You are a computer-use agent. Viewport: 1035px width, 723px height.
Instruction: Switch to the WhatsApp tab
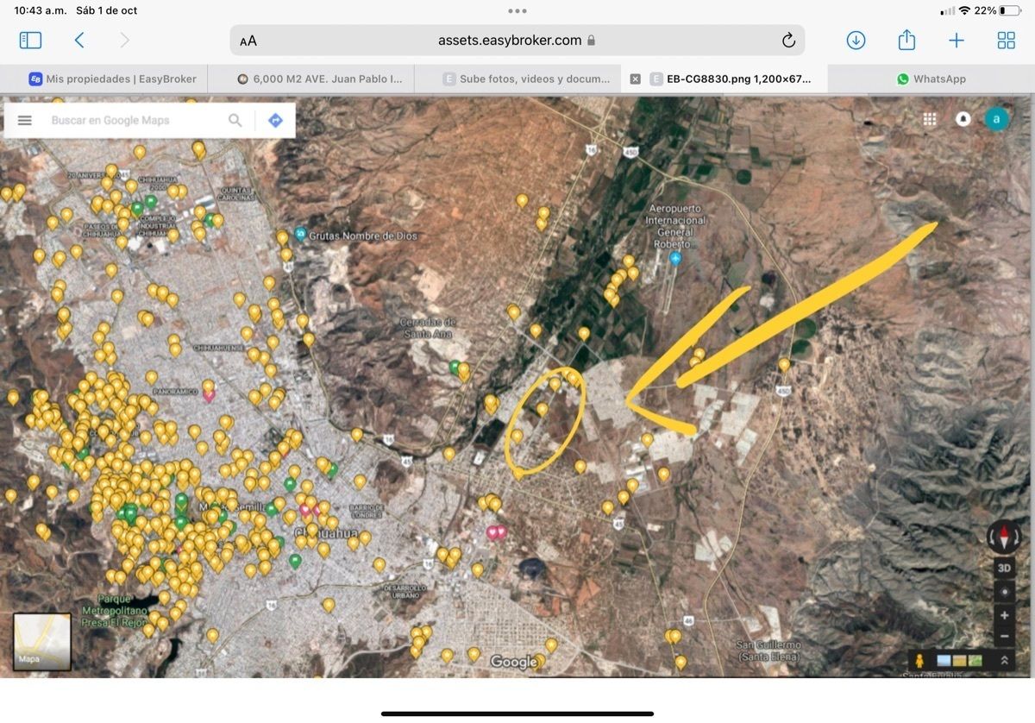pyautogui.click(x=931, y=79)
